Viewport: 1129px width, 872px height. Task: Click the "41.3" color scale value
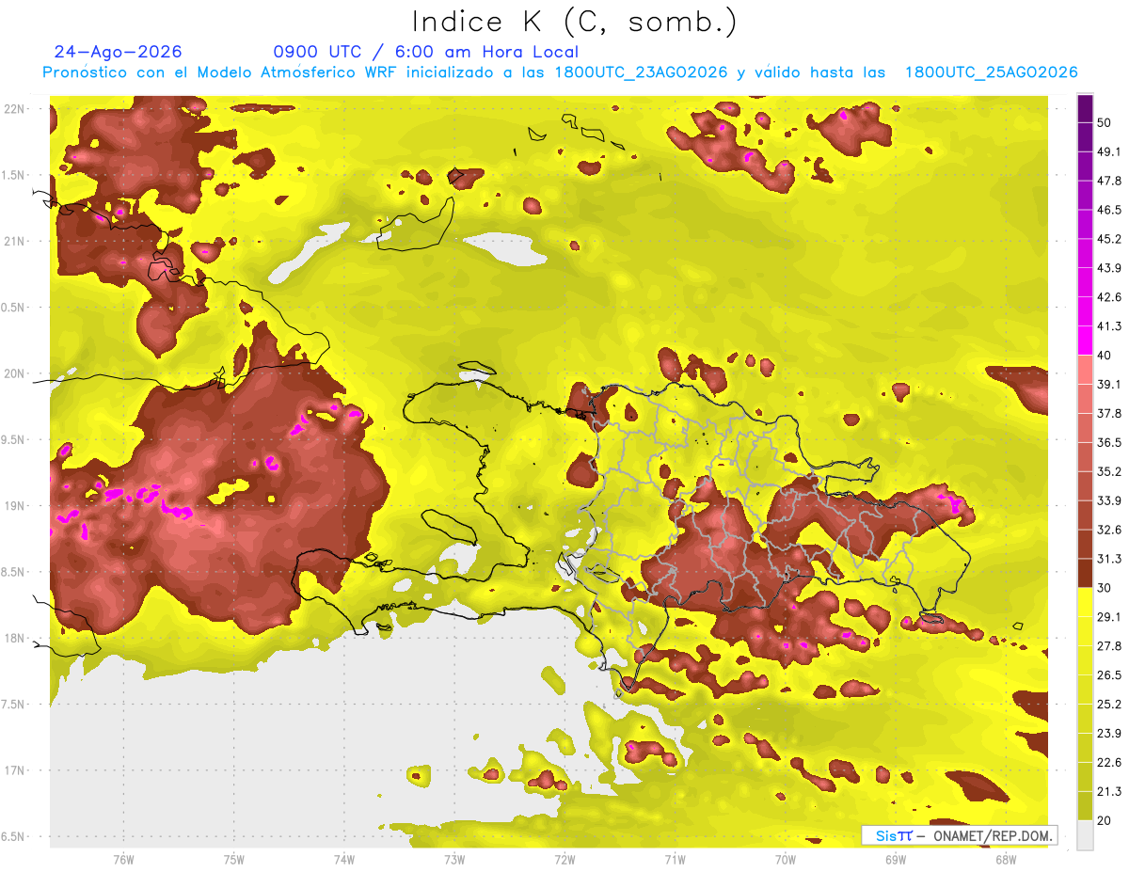[x=1109, y=326]
